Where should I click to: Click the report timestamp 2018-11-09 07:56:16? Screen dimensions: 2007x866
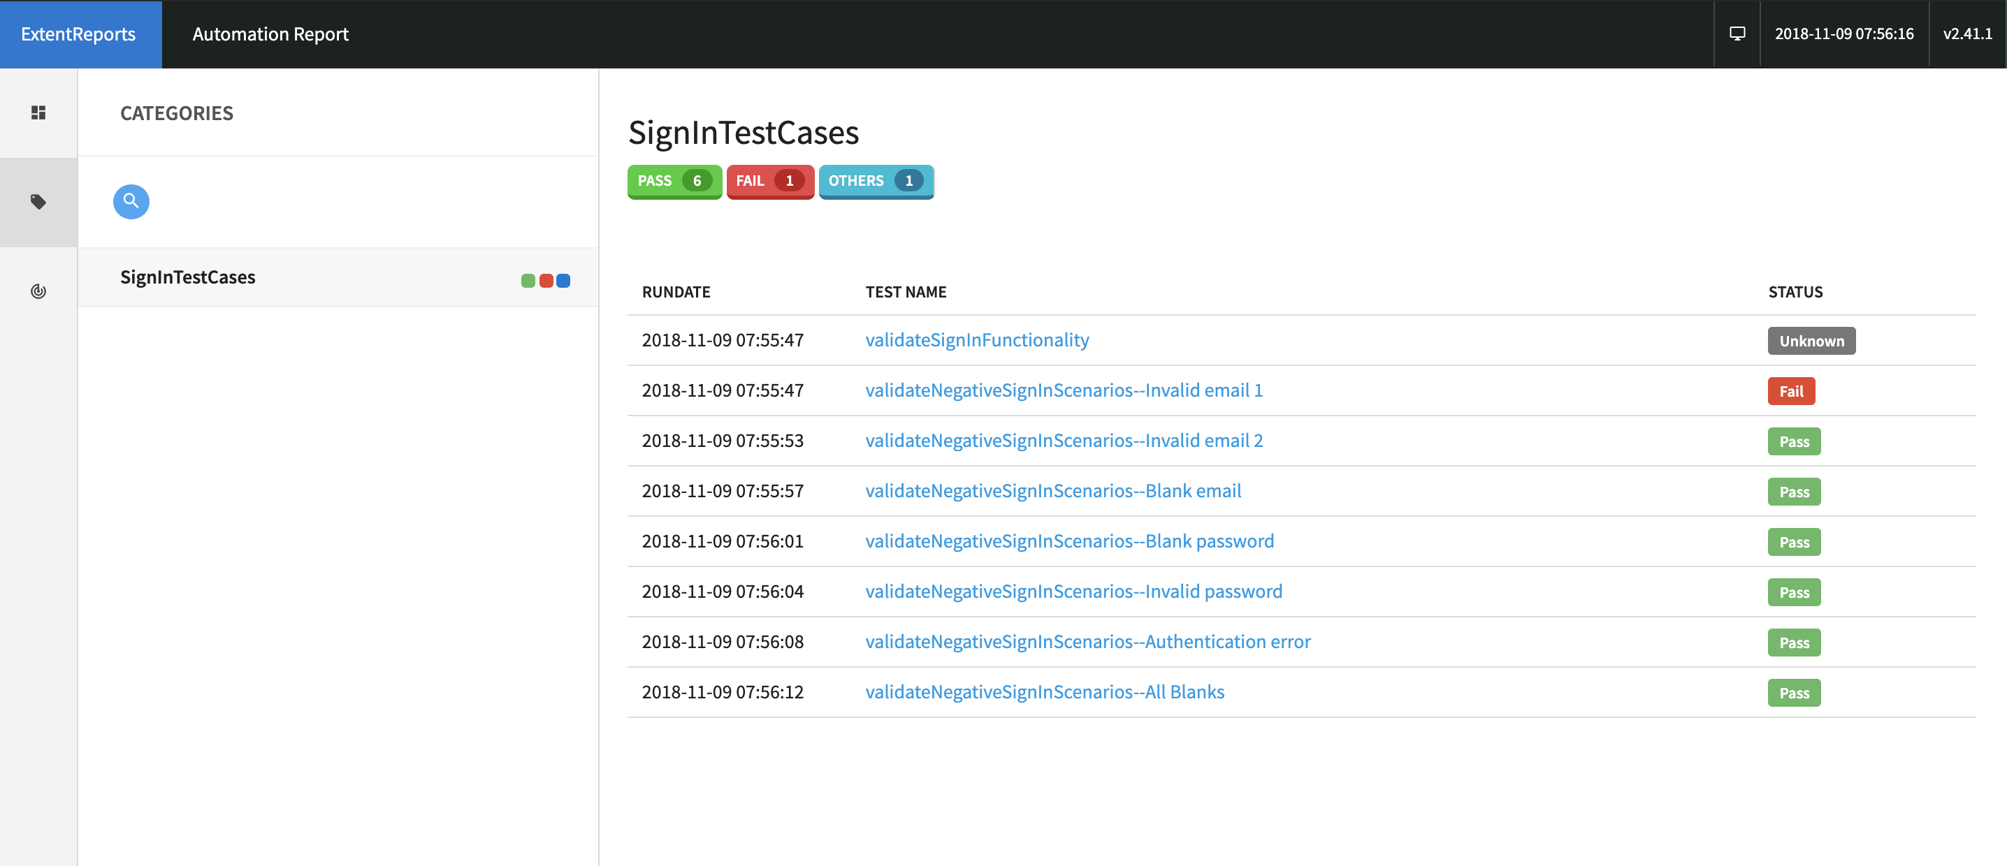[x=1843, y=34]
